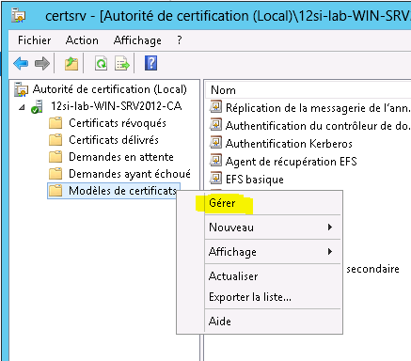The image size is (411, 361).
Task: Click the Modèles de certificats folder icon
Action: click(x=55, y=191)
